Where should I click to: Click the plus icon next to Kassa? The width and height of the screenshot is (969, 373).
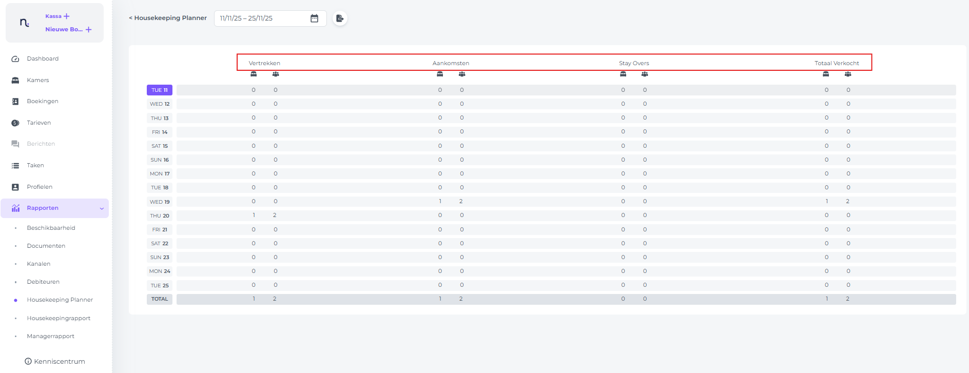point(67,16)
